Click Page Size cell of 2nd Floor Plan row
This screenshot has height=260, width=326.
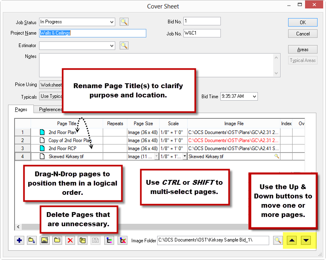click(x=143, y=132)
